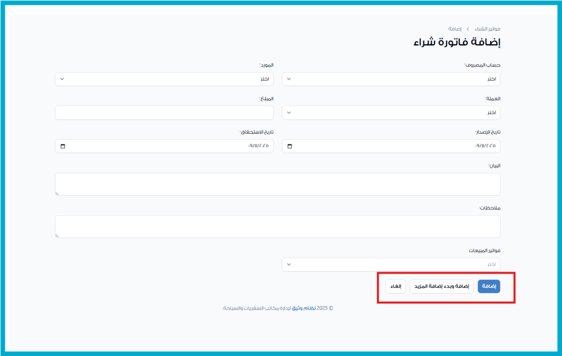Click the إضافة breadcrumb item
The image size is (562, 356).
[454, 28]
